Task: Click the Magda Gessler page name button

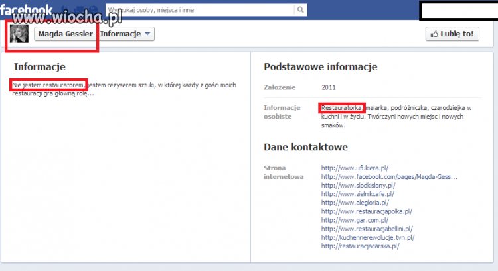Action: coord(65,34)
